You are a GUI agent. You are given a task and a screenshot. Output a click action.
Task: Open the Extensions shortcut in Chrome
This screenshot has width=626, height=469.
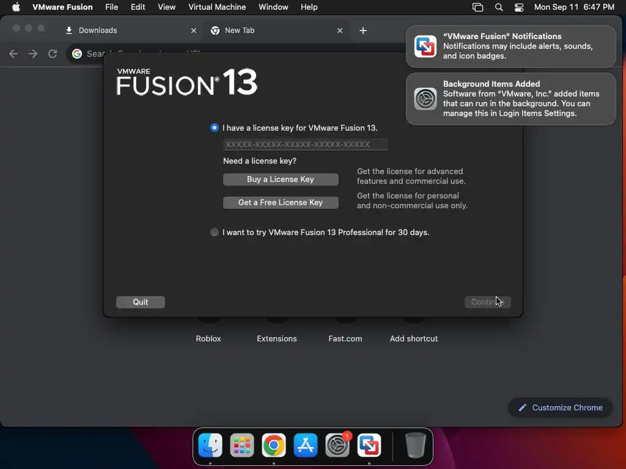[277, 338]
